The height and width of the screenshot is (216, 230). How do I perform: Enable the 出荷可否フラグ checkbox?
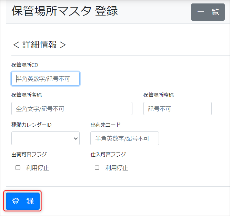18,168
